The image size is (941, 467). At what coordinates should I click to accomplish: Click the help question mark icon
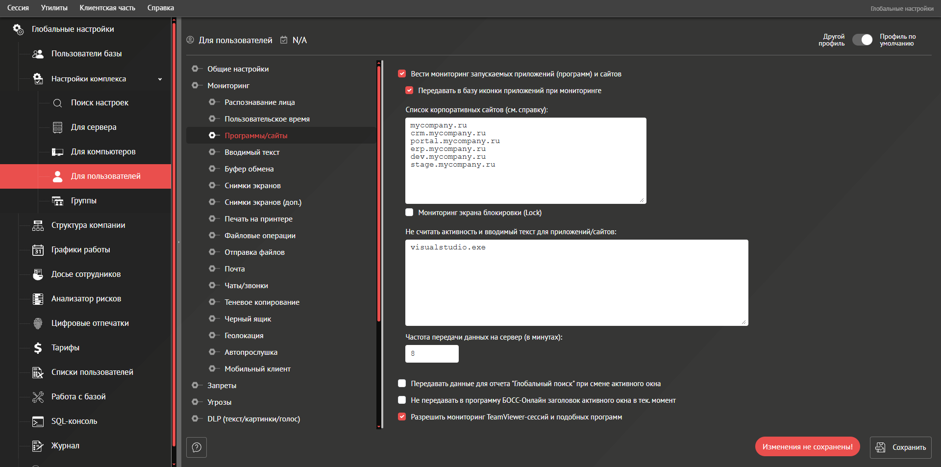[197, 447]
